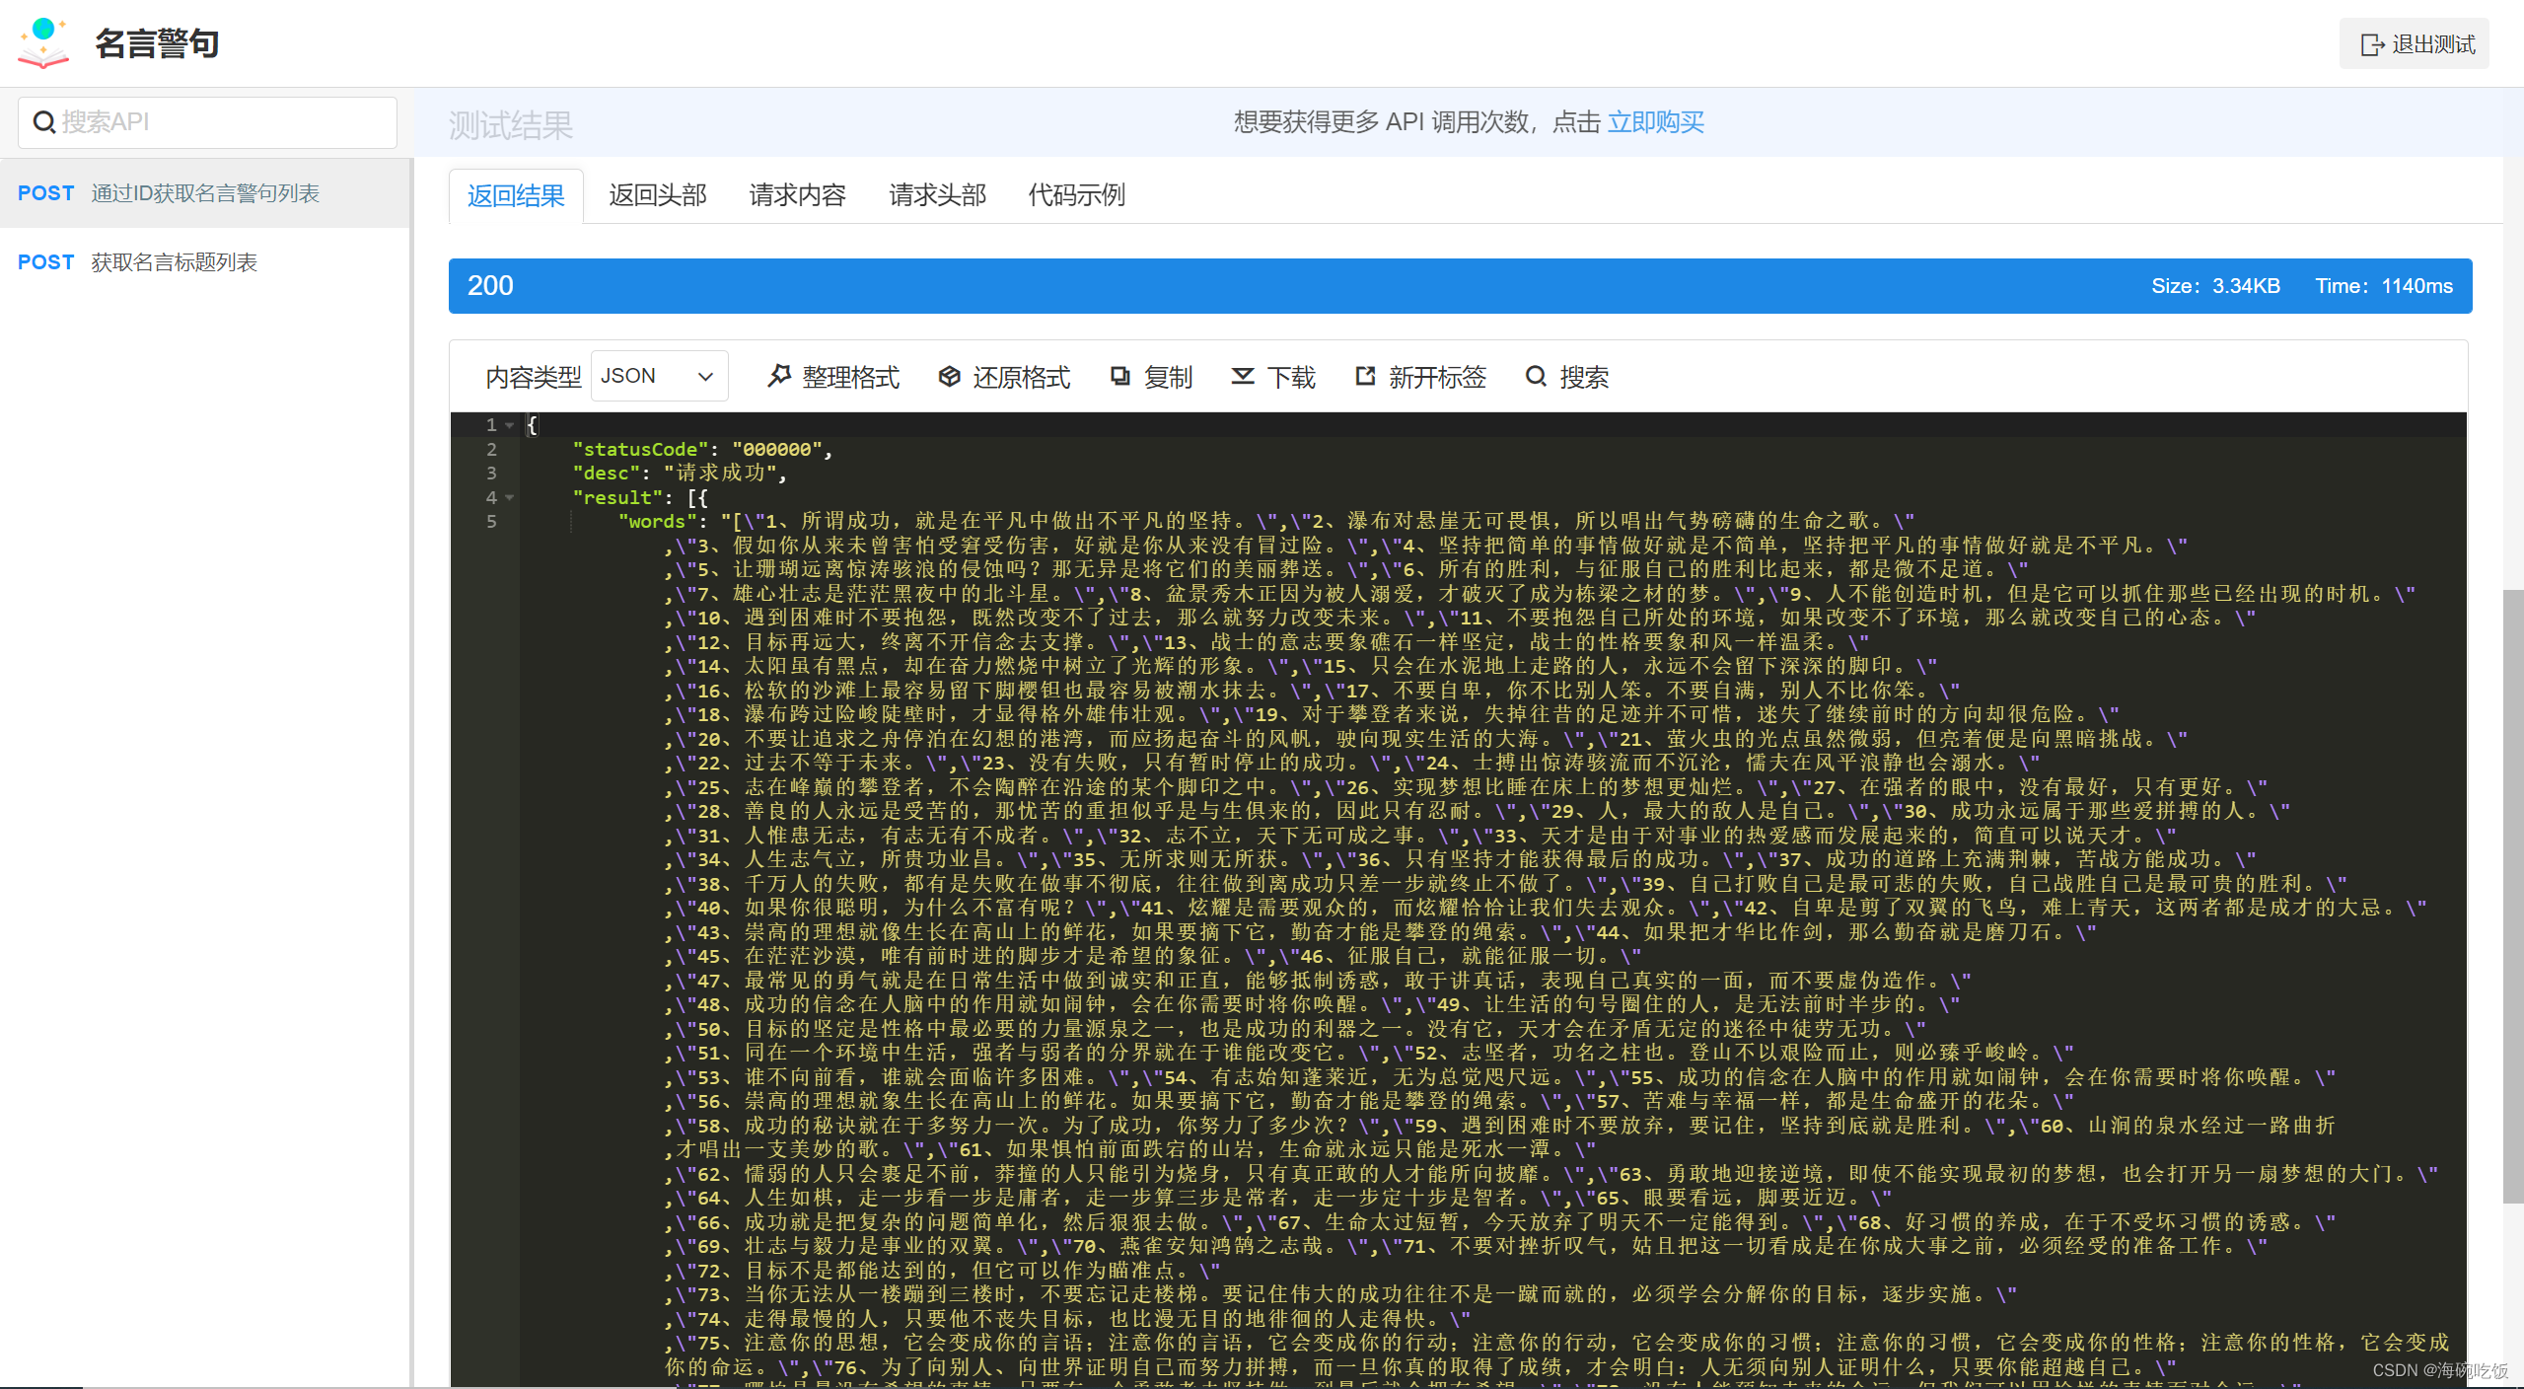Click the 整理格式 beautify icon
The width and height of the screenshot is (2524, 1389).
[779, 376]
